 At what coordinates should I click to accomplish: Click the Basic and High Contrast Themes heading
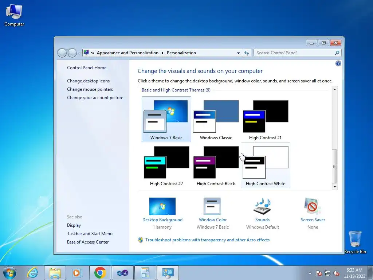click(176, 90)
